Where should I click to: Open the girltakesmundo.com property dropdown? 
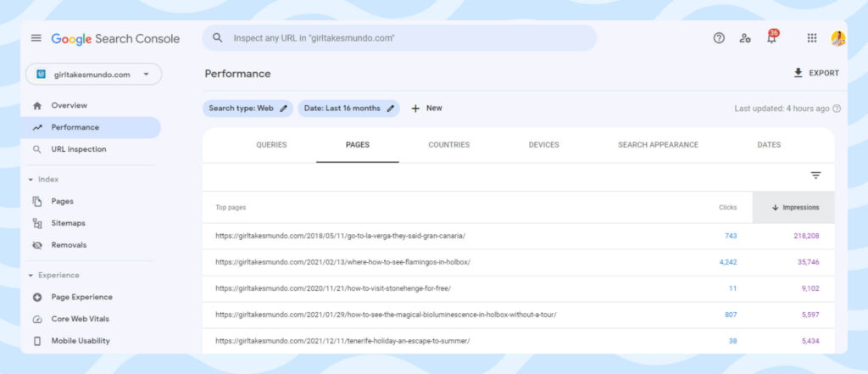93,75
